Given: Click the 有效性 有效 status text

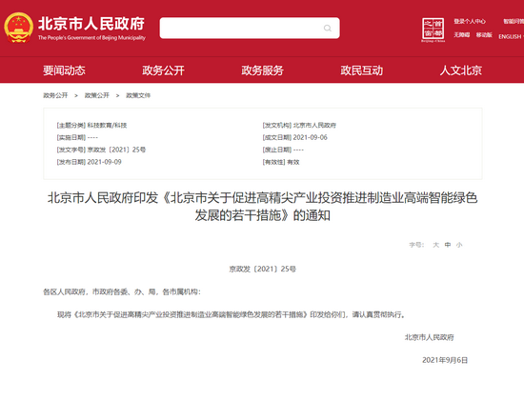Looking at the screenshot, I should [x=293, y=162].
